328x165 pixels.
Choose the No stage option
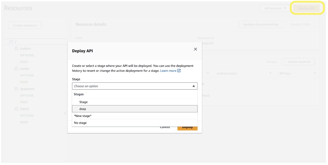(135, 123)
